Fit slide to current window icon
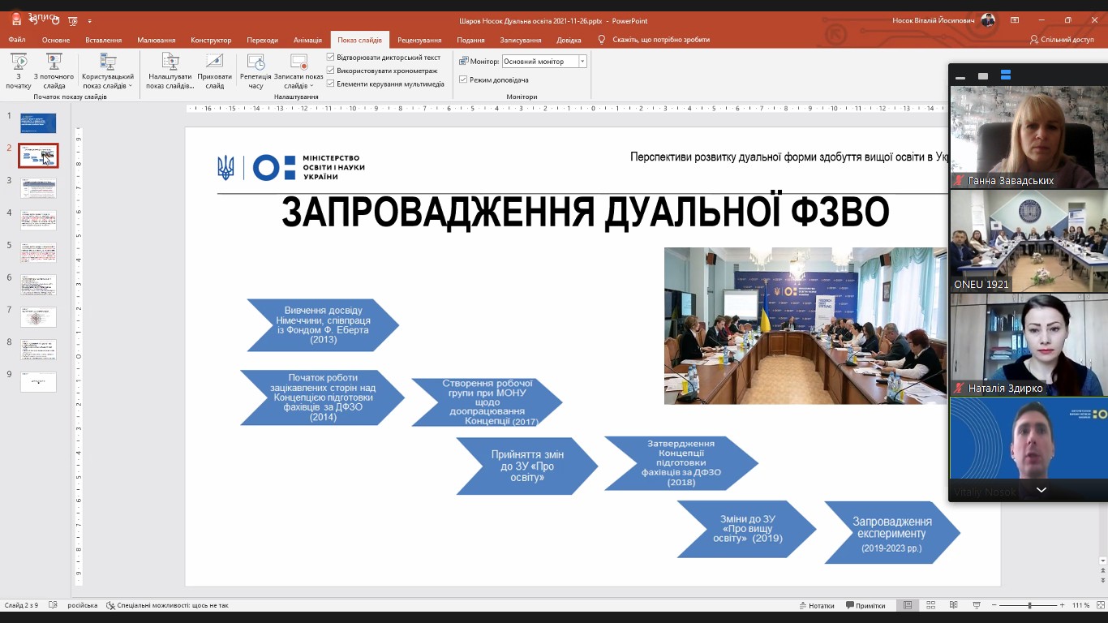The width and height of the screenshot is (1108, 623). (1101, 605)
